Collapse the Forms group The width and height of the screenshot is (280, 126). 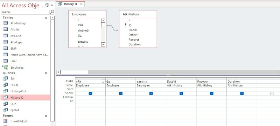tap(46, 115)
